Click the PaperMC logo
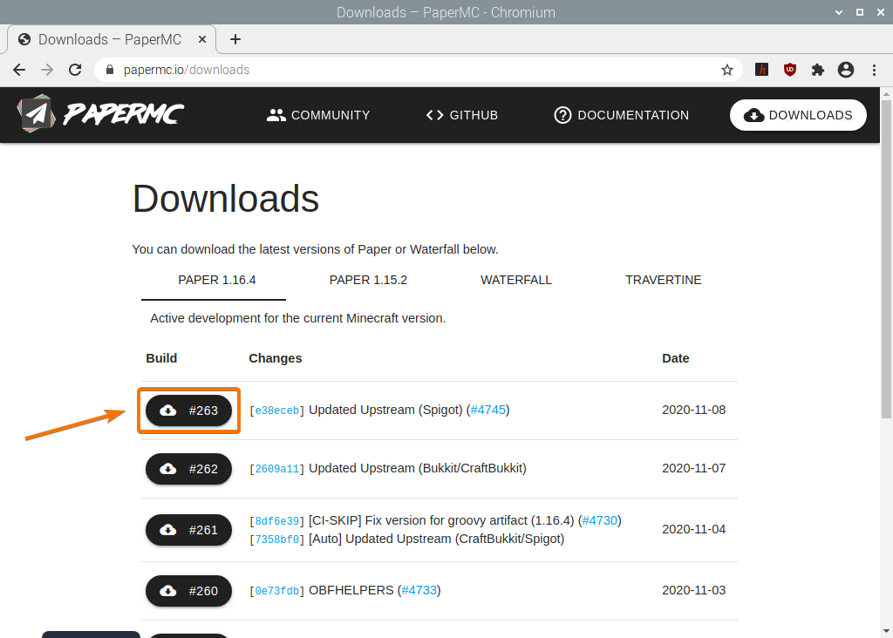 (100, 114)
